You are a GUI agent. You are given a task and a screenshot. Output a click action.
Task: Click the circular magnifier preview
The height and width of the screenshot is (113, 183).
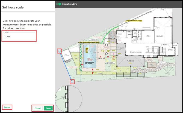point(69,99)
